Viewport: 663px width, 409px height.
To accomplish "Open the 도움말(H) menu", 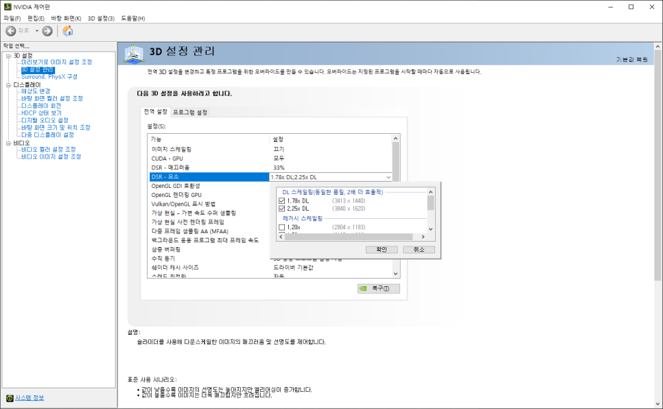I will coord(132,19).
